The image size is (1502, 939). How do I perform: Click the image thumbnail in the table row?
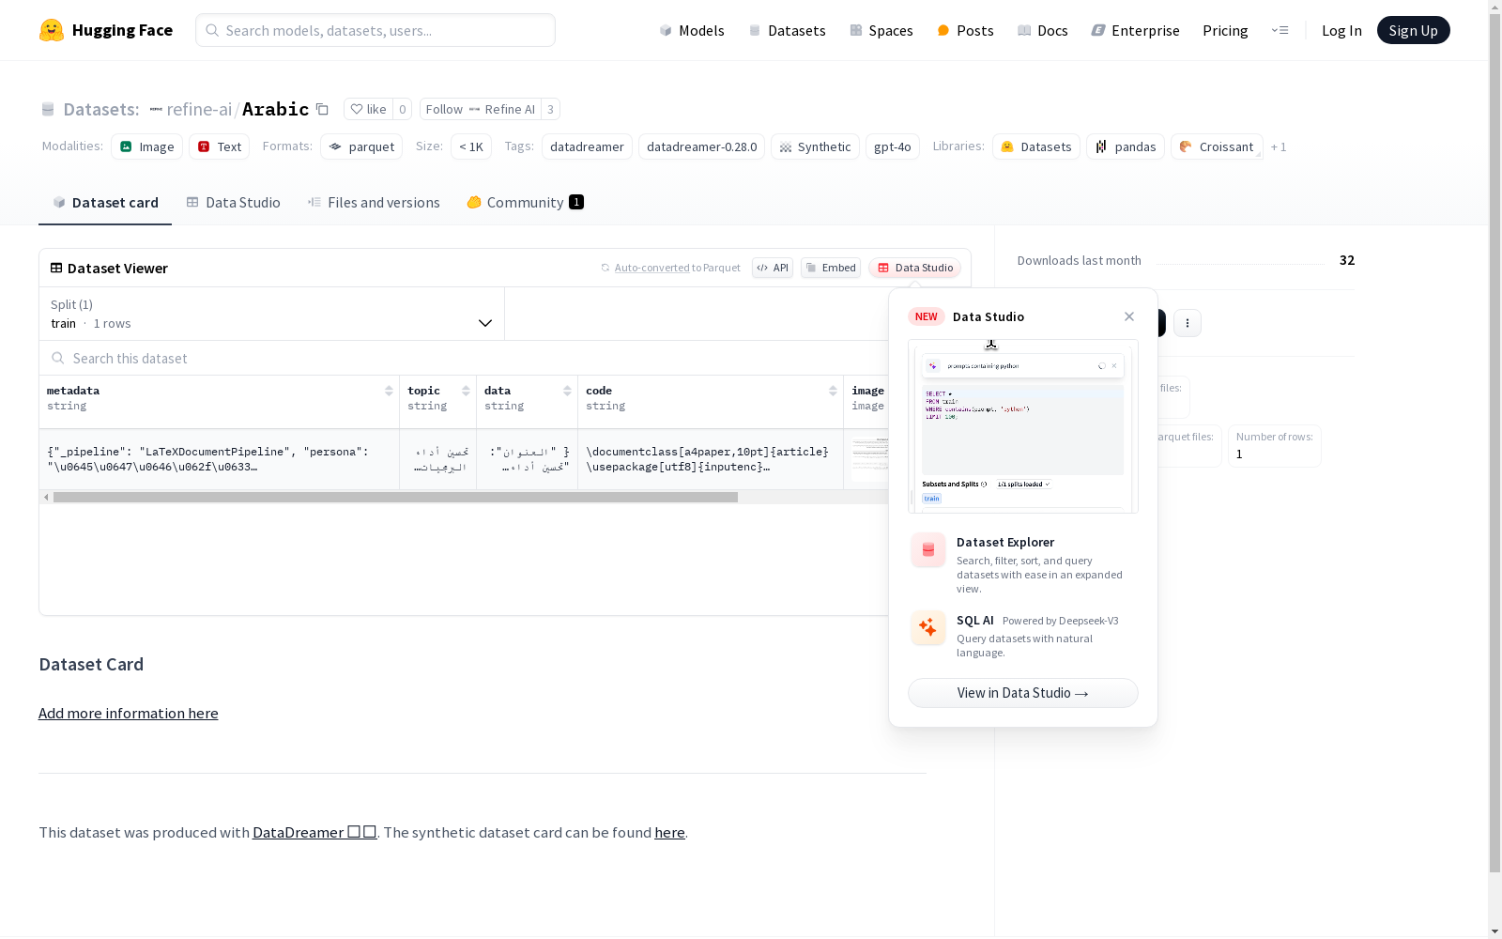pos(870,459)
